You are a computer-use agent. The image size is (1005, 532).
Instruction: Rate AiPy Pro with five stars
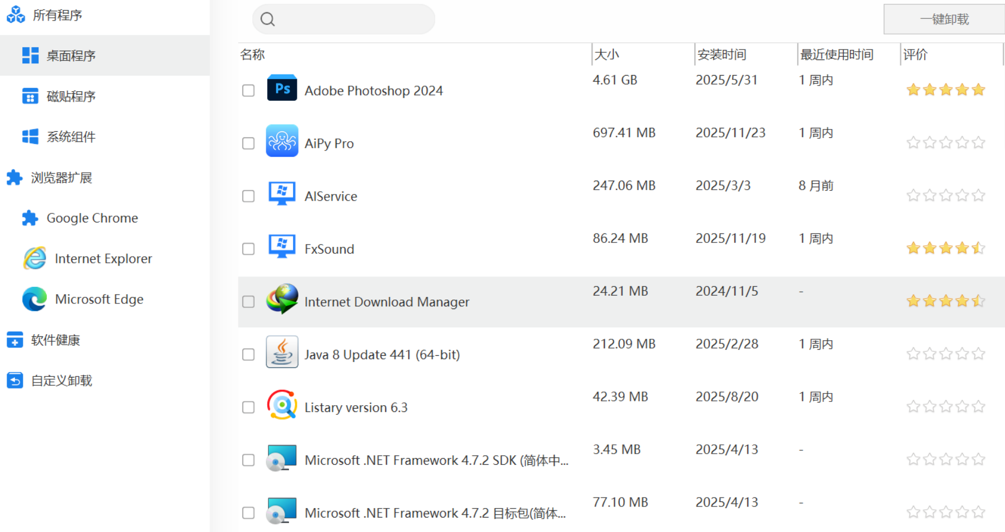(979, 143)
